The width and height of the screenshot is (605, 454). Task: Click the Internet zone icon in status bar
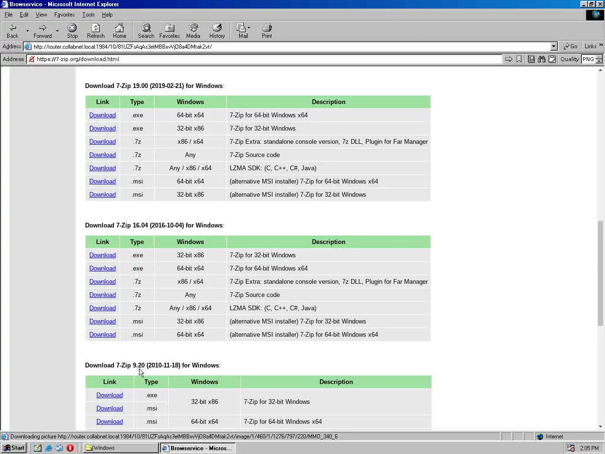pyautogui.click(x=540, y=437)
